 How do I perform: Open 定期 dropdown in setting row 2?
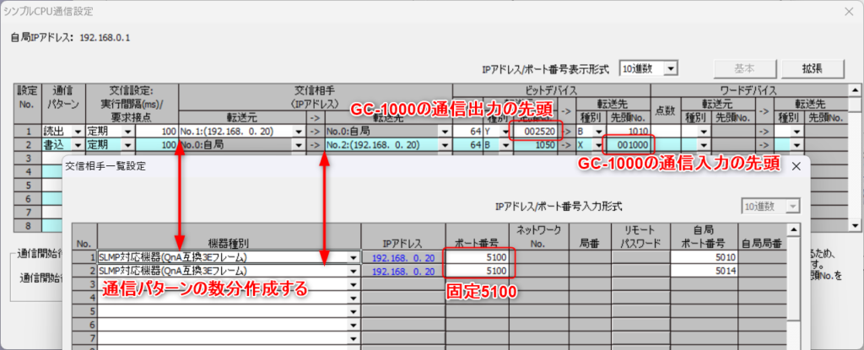[x=128, y=145]
